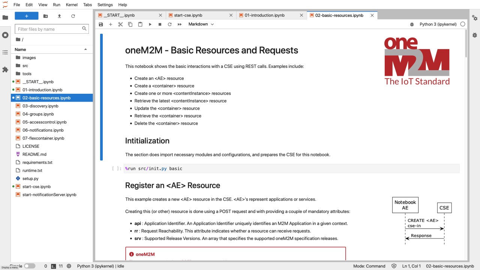Open Running Terminals and Kernels panel

[x=5, y=35]
